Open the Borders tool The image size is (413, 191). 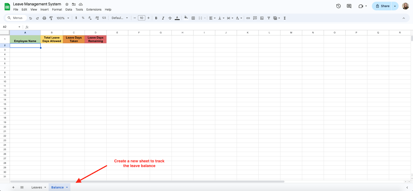(193, 18)
